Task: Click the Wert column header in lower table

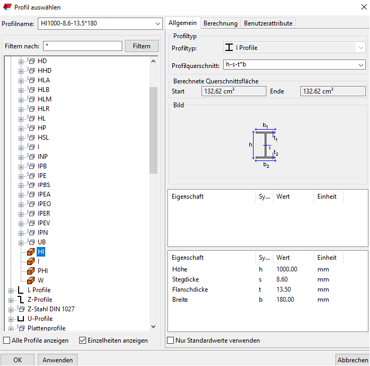Action: coord(293,258)
